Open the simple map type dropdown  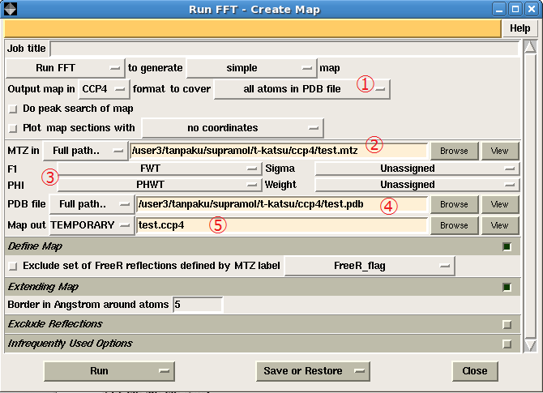tap(251, 68)
